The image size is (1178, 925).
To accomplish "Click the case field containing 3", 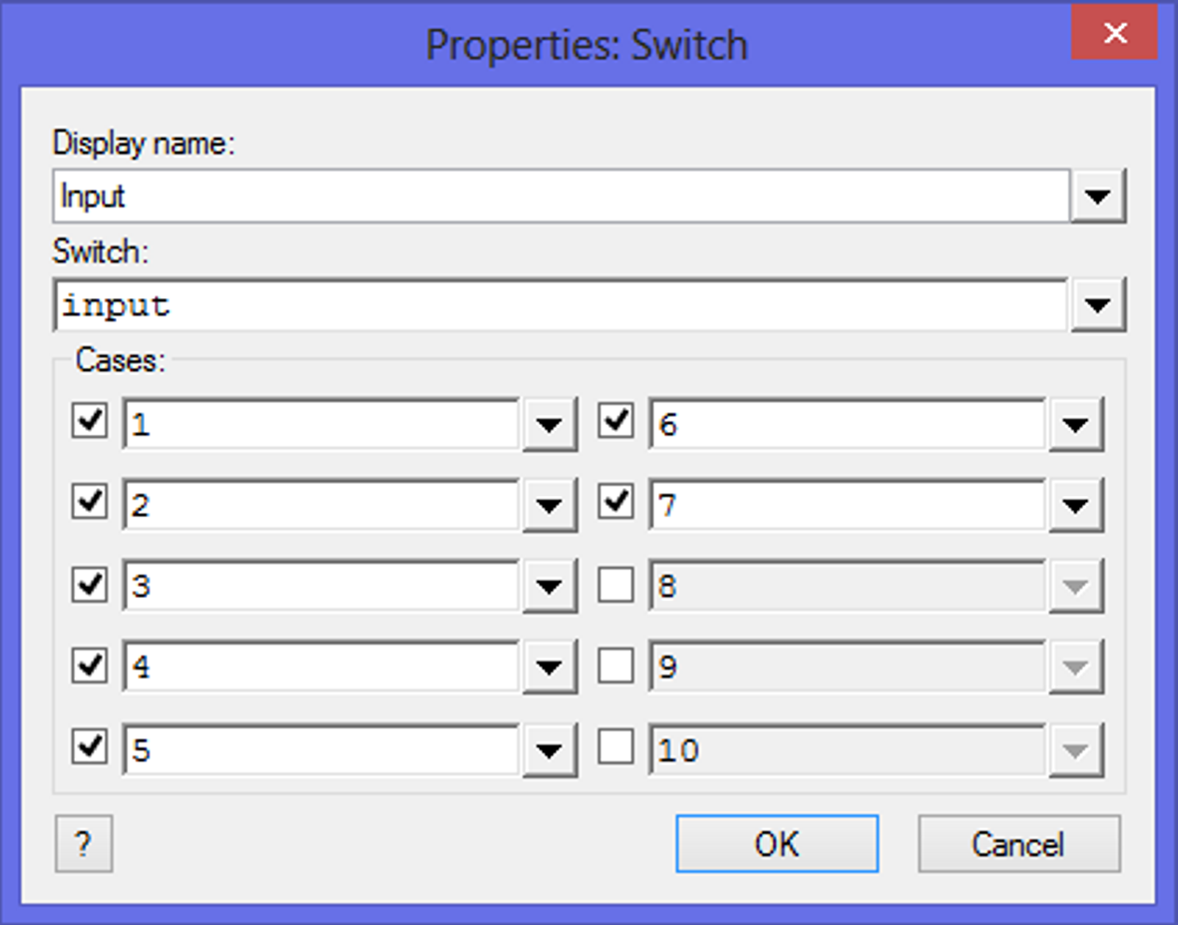I will [x=321, y=586].
